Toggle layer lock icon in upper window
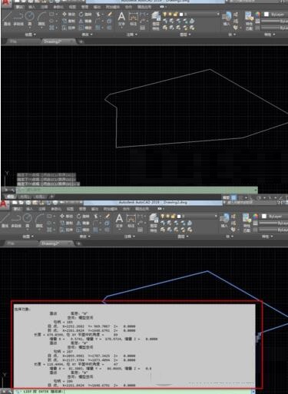The image size is (288, 394). (x=175, y=15)
